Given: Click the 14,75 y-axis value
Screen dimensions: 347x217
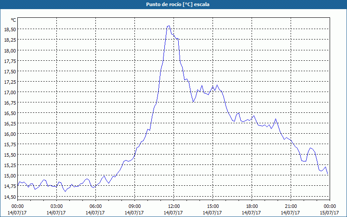Looking at the screenshot, I should pos(10,186).
